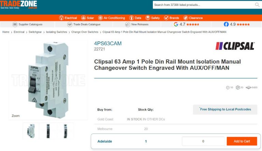
Task: Open the Solar category icon
Action: pyautogui.click(x=83, y=18)
